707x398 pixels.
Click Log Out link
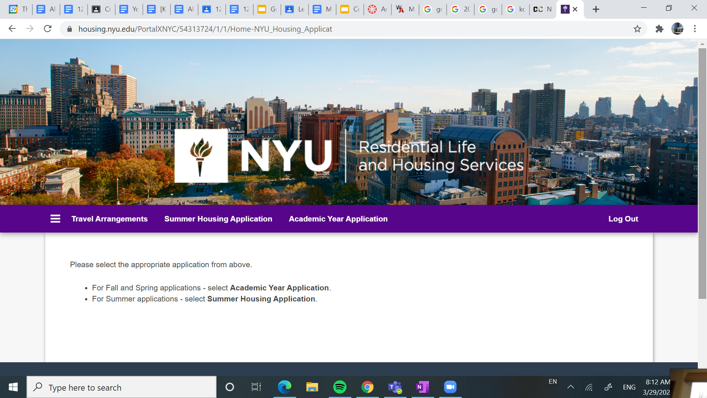tap(623, 219)
